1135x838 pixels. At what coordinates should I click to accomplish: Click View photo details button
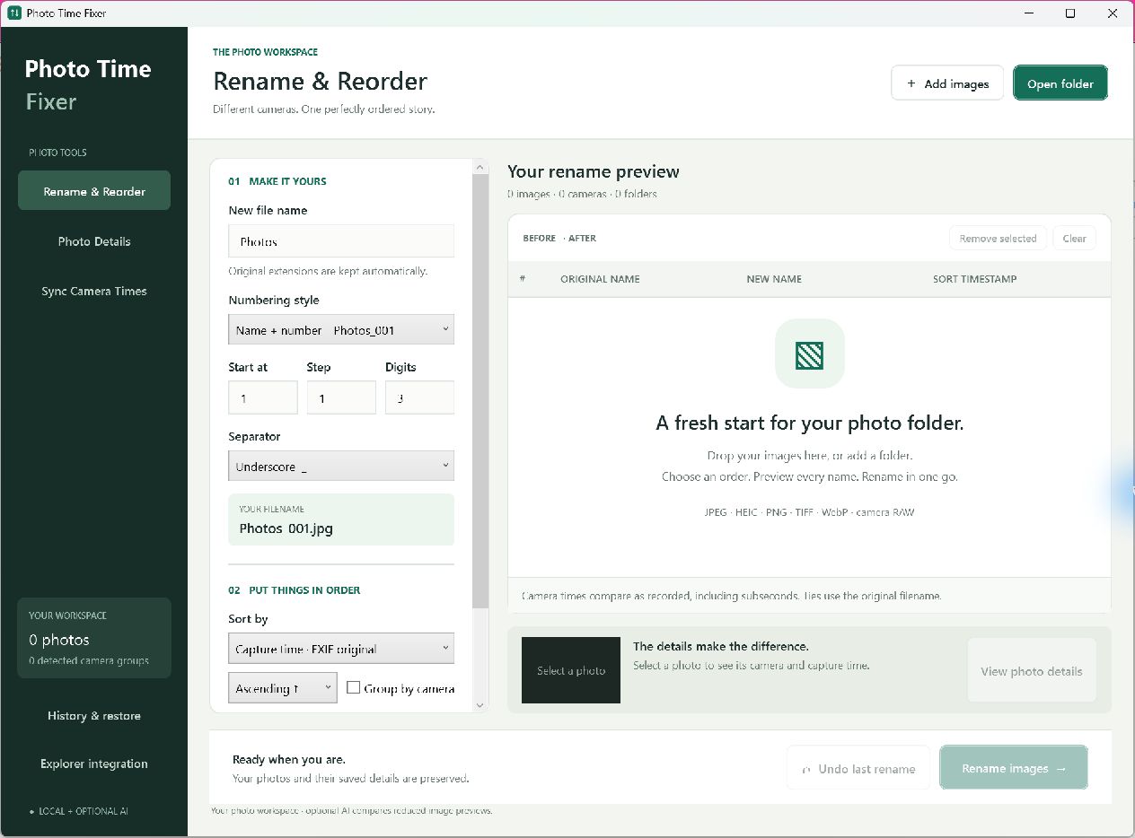pyautogui.click(x=1032, y=671)
